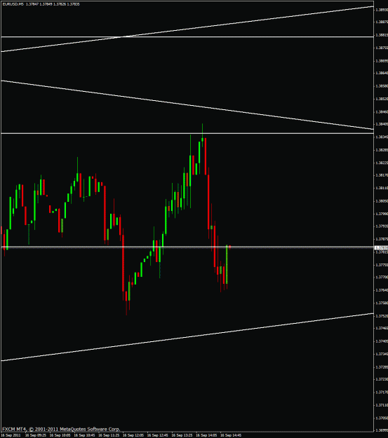Click the '16 Sep 09:25' time label
388x438 pixels.
click(x=36, y=435)
